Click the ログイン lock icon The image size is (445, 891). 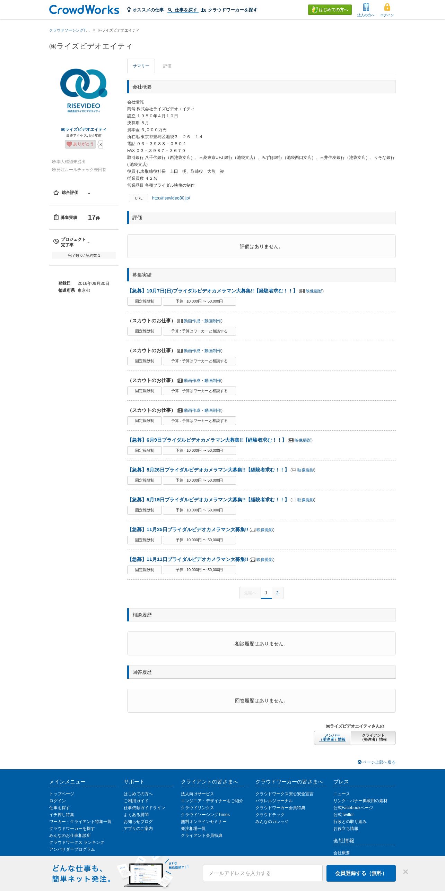pos(387,7)
